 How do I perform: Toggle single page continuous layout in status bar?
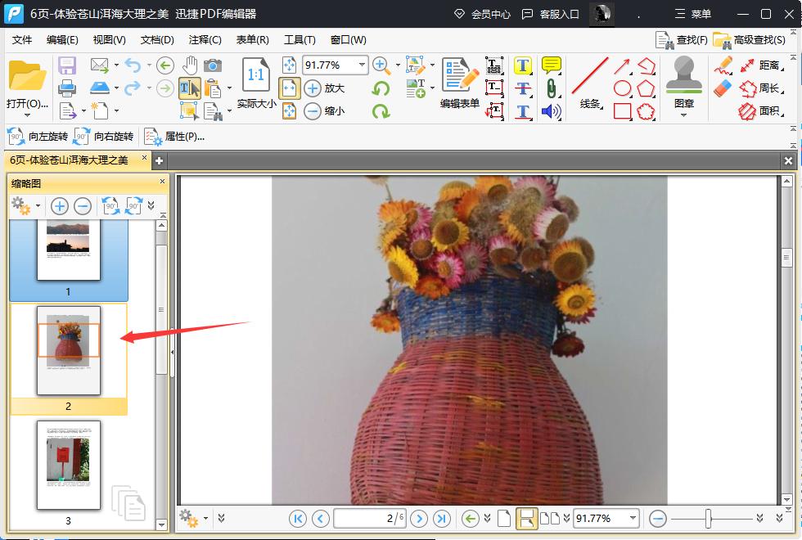527,518
